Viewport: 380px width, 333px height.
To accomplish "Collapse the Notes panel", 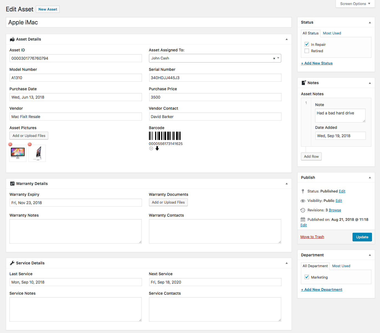I will pos(370,83).
